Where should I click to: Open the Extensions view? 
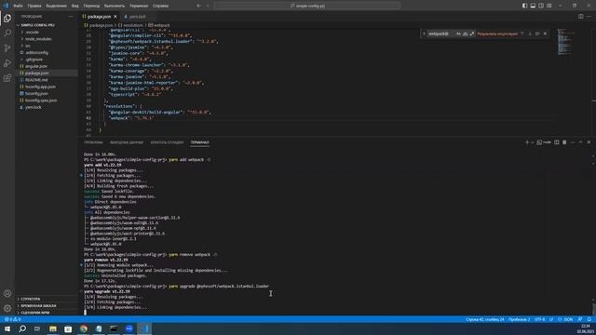(7, 78)
